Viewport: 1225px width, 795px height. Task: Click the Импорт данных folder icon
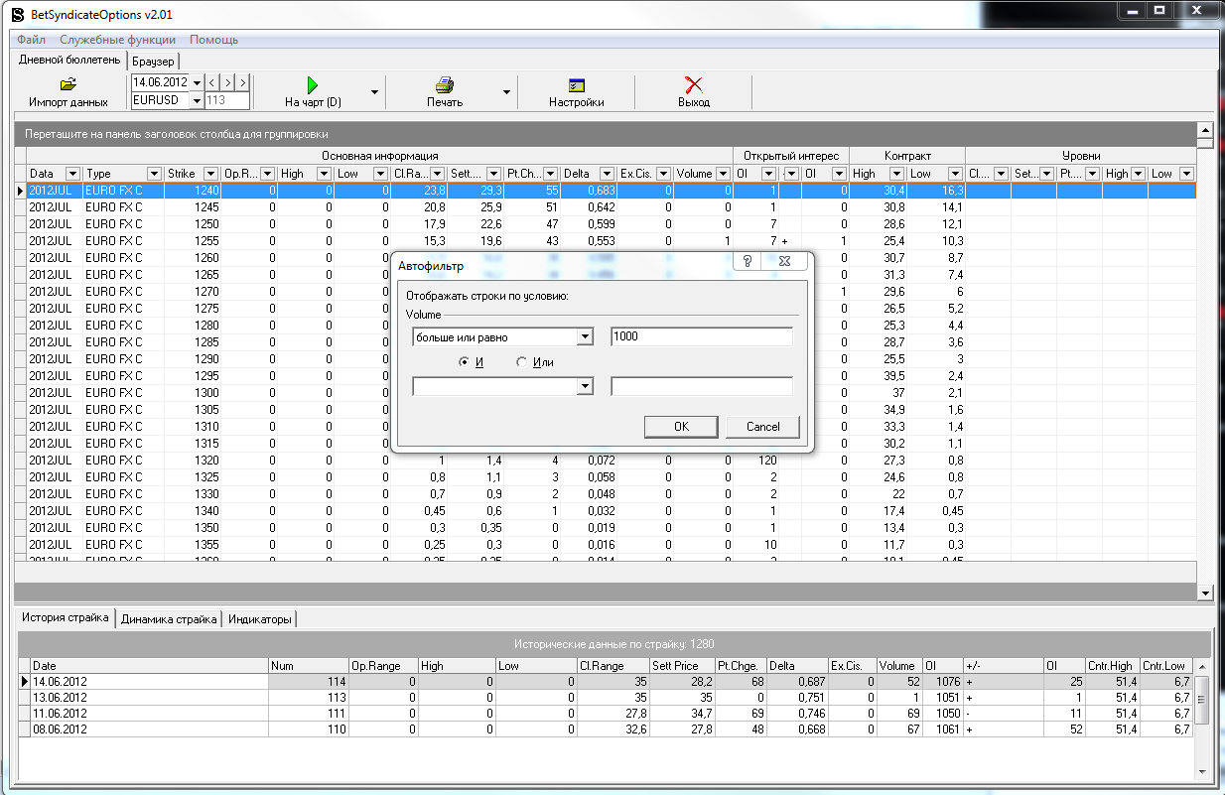[68, 85]
